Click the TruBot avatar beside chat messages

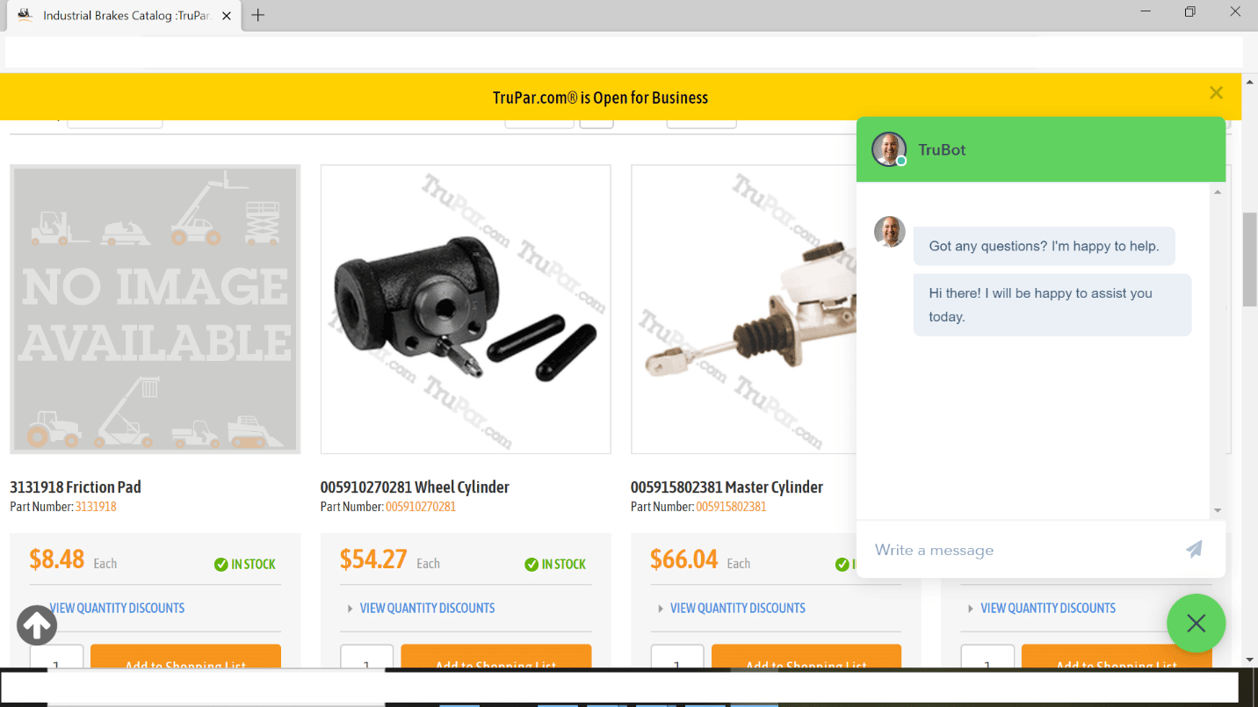[x=889, y=232]
